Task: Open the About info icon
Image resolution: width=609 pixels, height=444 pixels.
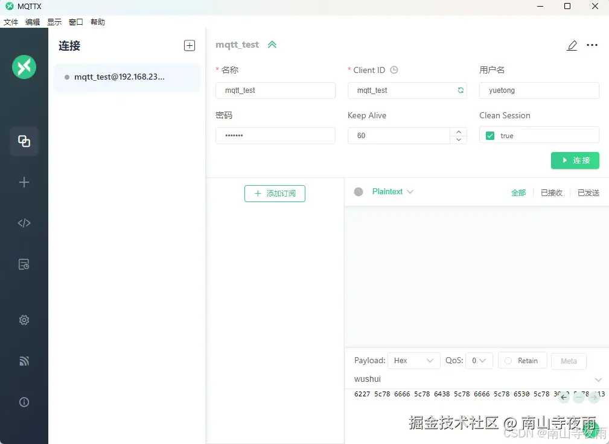Action: pyautogui.click(x=24, y=402)
